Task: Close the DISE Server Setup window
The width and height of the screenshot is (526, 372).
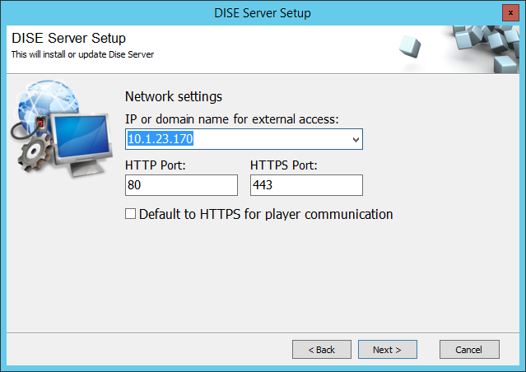Action: pyautogui.click(x=510, y=13)
